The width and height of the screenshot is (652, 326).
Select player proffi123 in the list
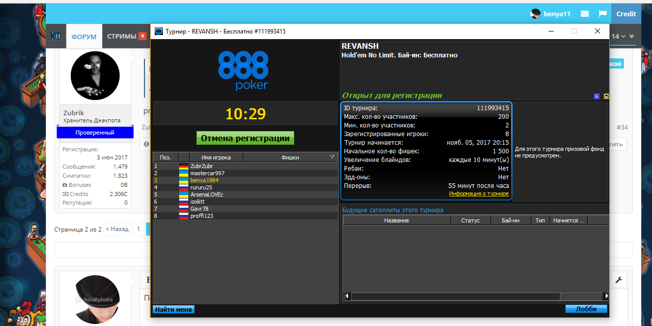click(245, 216)
